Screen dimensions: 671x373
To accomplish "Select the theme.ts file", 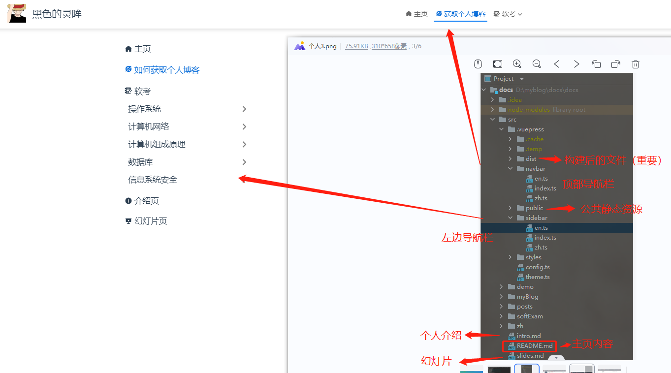I will [x=533, y=277].
